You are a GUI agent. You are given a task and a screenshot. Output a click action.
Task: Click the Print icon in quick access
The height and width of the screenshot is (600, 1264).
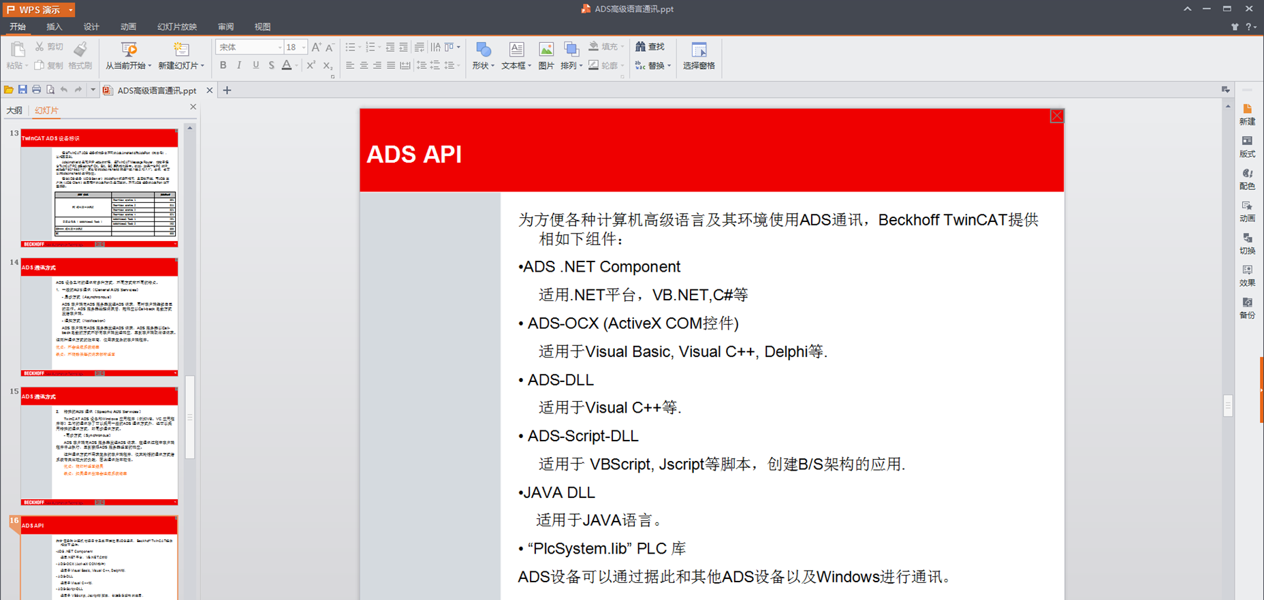pos(36,90)
